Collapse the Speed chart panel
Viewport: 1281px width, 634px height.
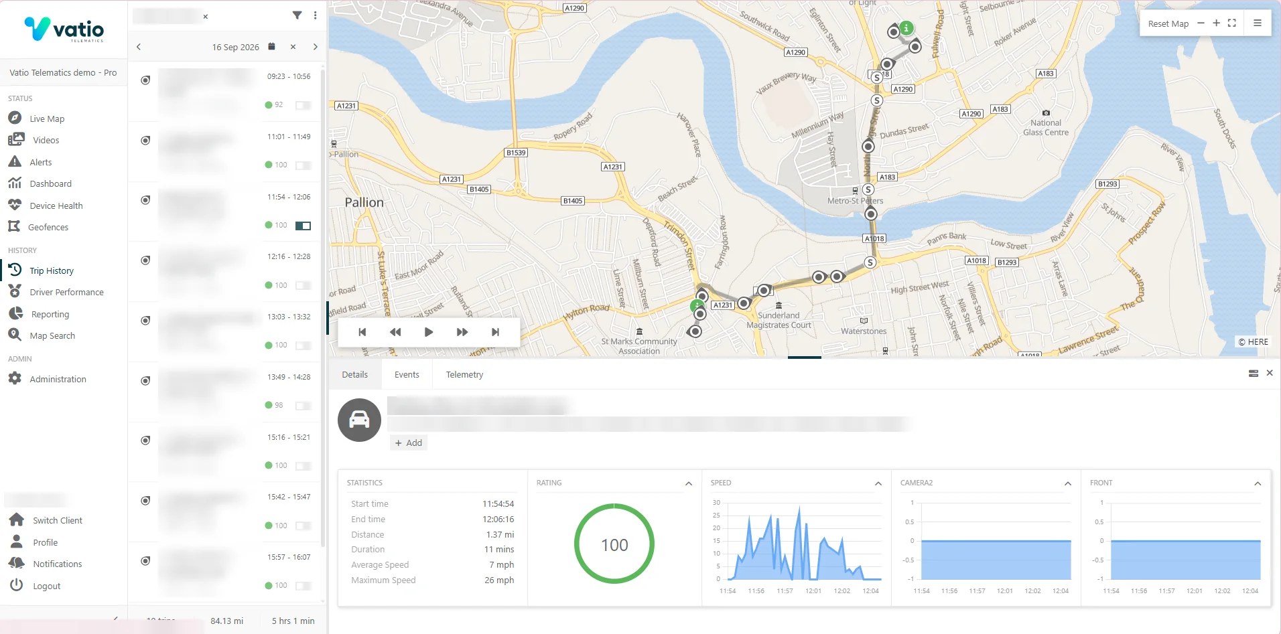(x=878, y=483)
